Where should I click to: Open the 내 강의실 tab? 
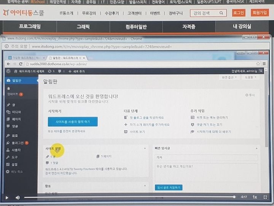tap(242, 26)
